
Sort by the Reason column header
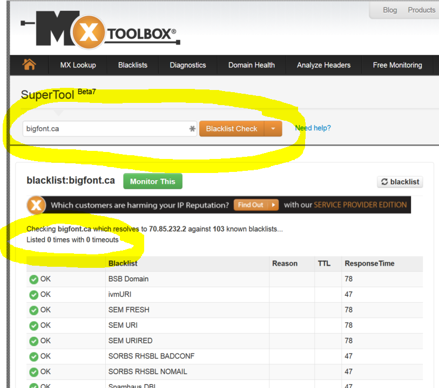(x=285, y=264)
